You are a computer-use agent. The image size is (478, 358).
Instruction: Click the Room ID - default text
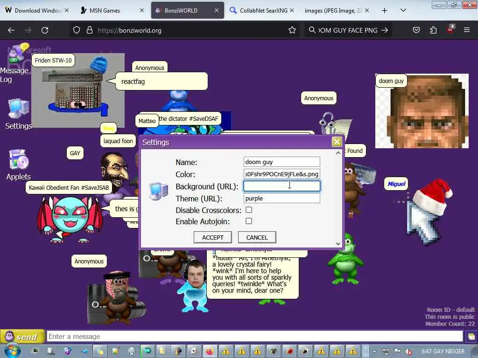pyautogui.click(x=450, y=310)
